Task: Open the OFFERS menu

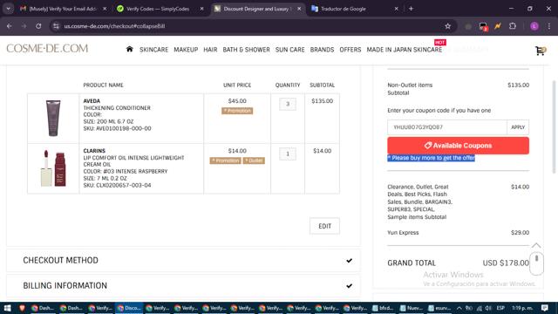Action: coord(350,50)
